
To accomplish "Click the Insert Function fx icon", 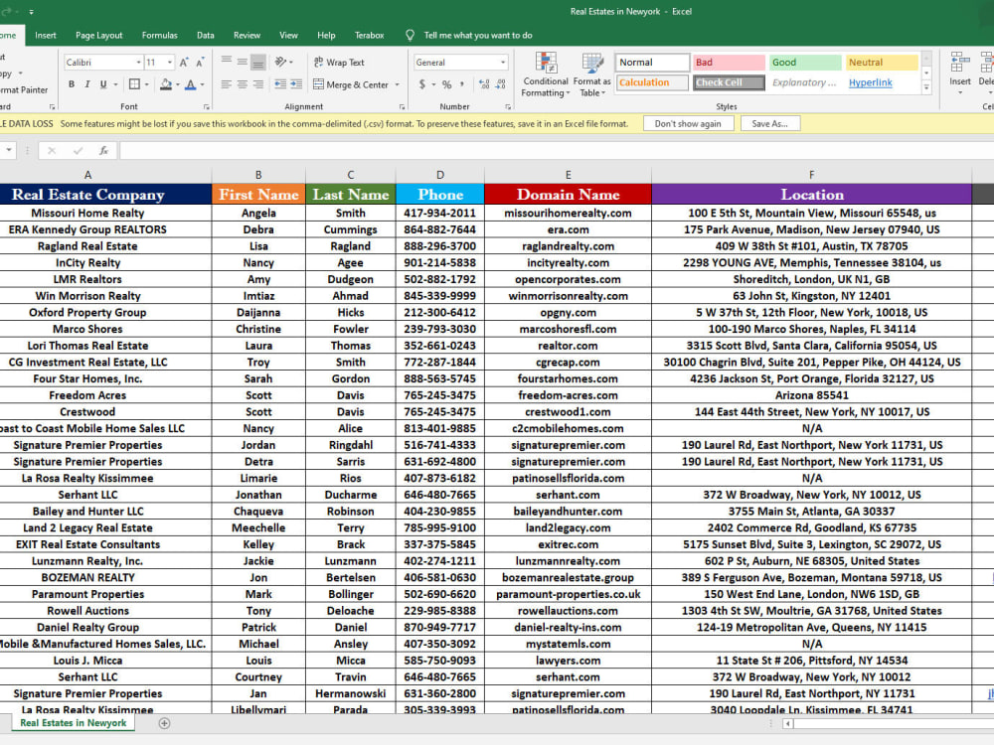I will coord(103,150).
